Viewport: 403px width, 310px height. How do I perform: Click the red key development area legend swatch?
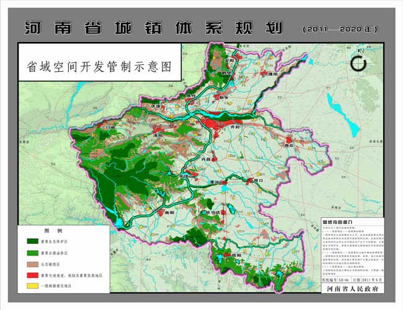(32, 275)
